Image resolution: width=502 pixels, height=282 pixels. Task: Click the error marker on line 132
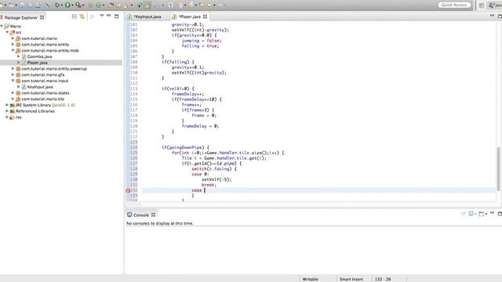pos(128,190)
